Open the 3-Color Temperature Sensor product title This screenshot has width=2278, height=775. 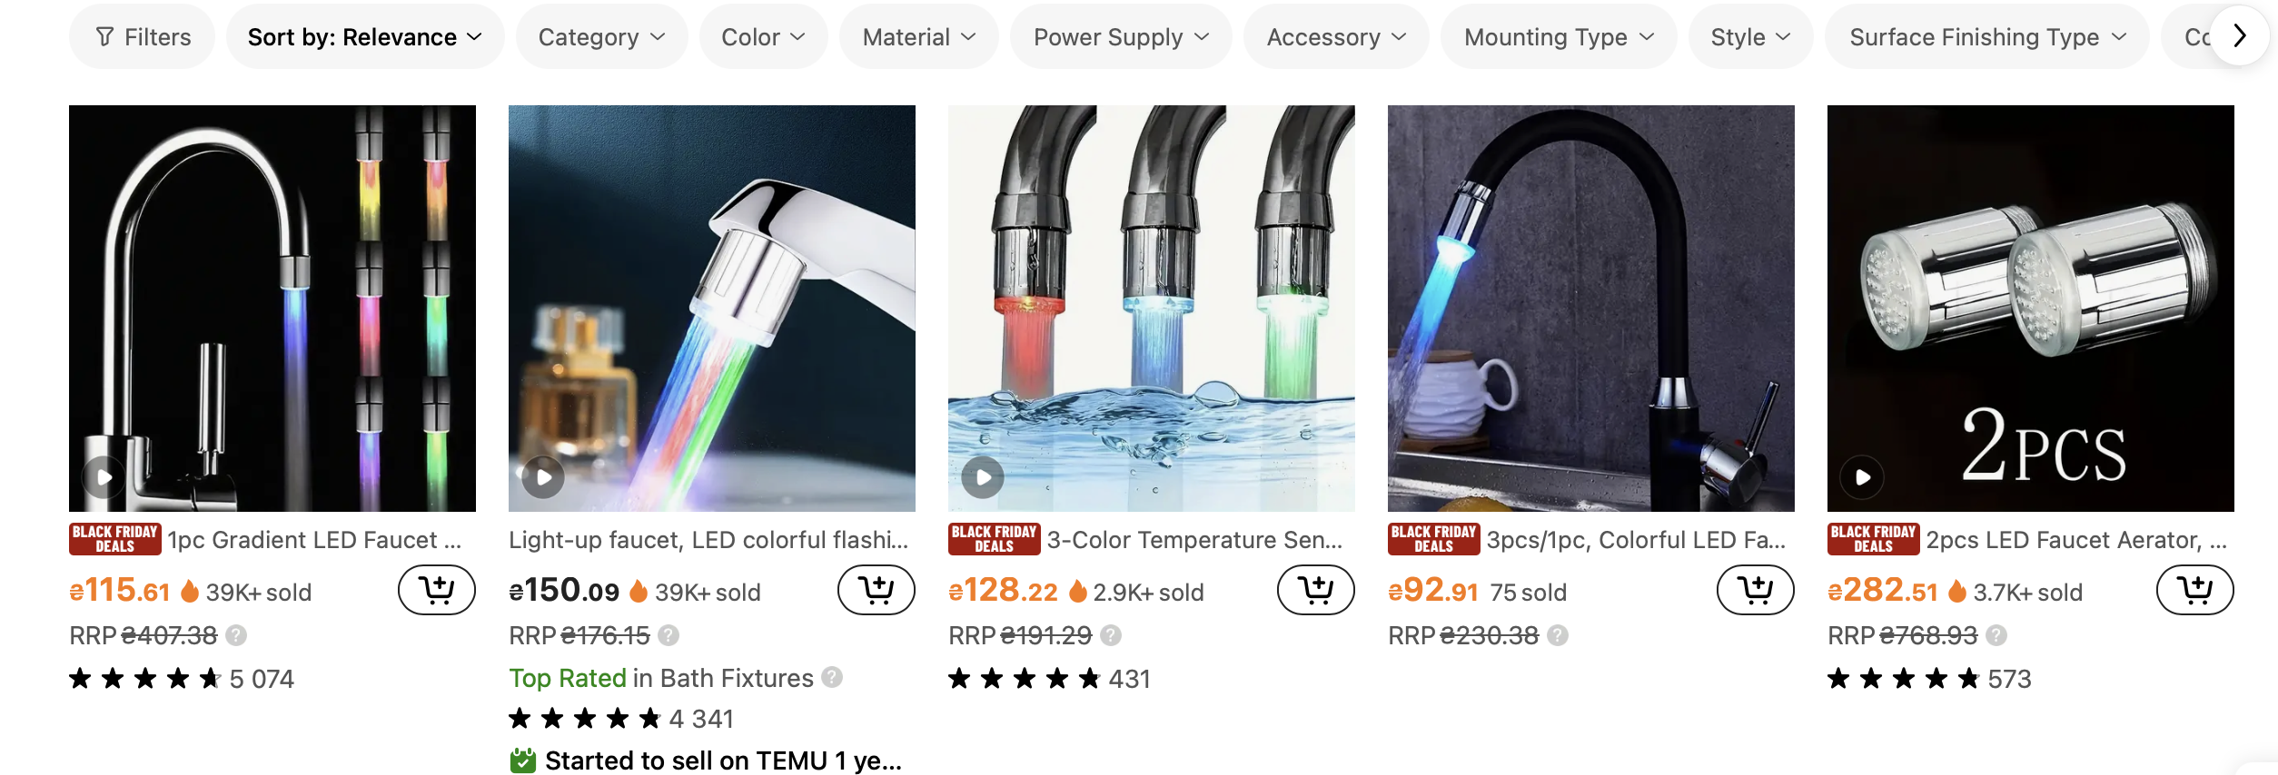[1194, 540]
